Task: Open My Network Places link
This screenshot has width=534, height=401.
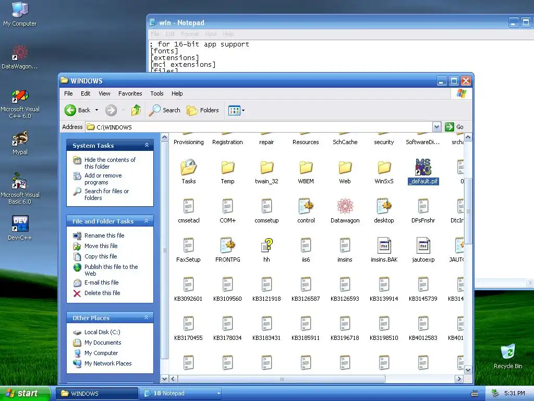Action: pos(108,363)
